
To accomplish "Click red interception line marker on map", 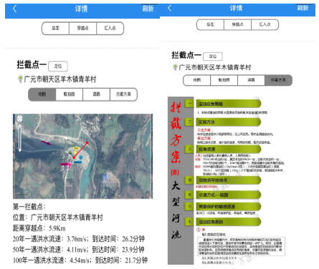I will 80,150.
